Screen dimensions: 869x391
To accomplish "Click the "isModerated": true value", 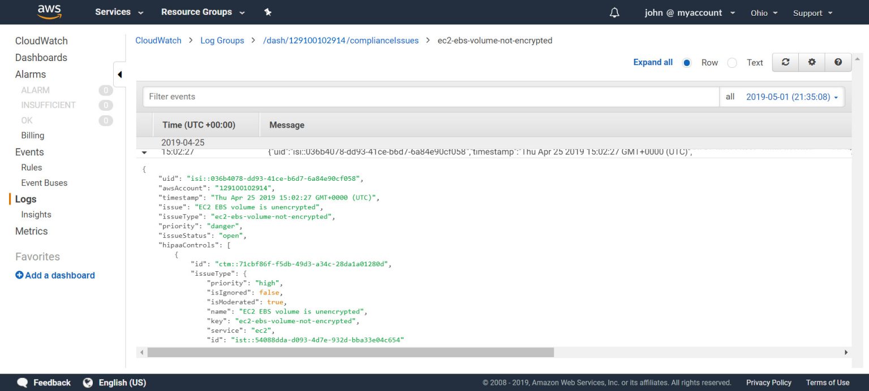I will tap(276, 302).
